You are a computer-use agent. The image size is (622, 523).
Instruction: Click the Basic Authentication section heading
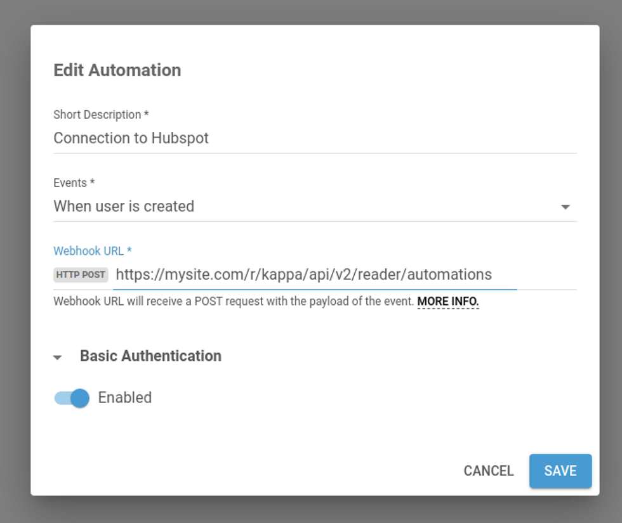tap(150, 356)
